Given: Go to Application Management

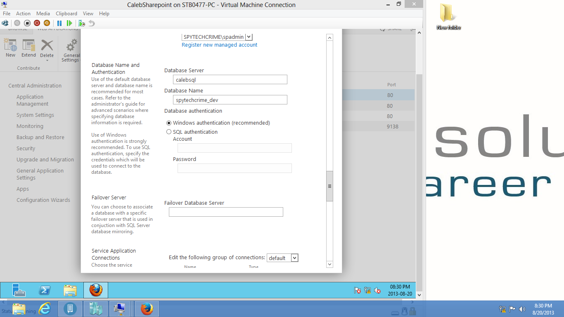Looking at the screenshot, I should pyautogui.click(x=33, y=100).
